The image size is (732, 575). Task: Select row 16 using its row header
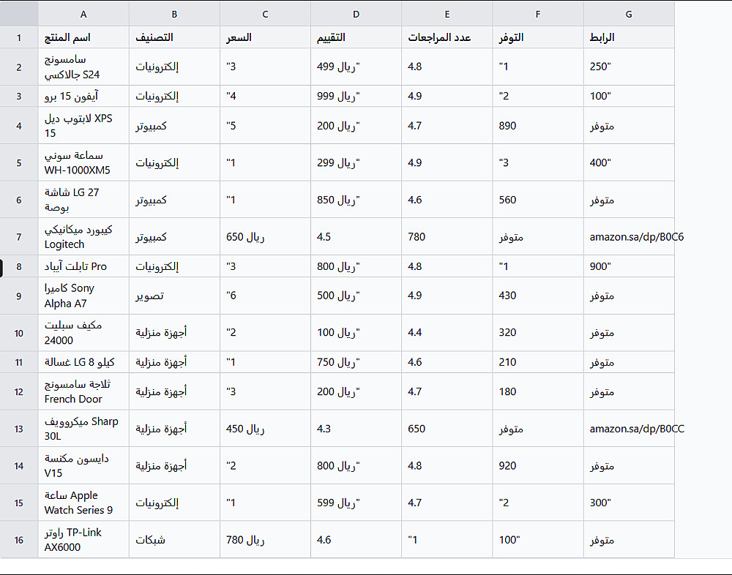[19, 540]
